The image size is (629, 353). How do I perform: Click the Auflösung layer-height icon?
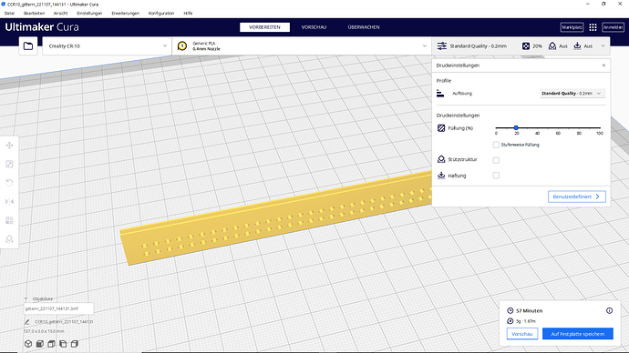coord(440,93)
